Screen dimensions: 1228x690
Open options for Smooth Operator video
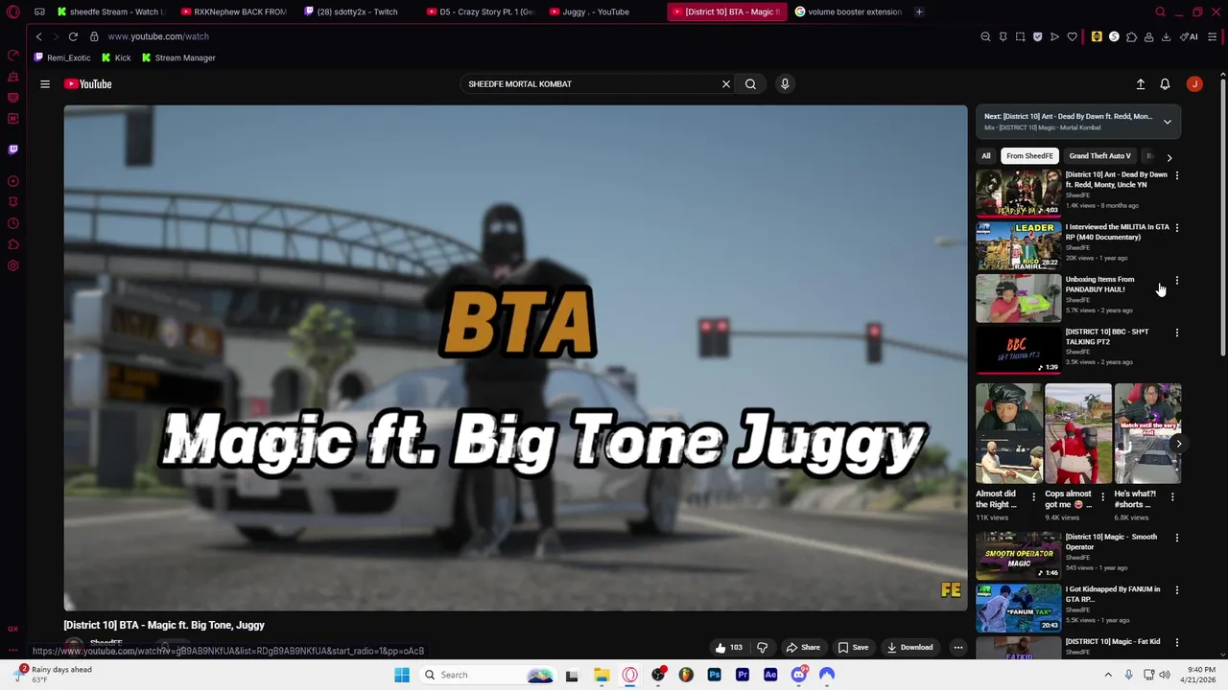tap(1177, 539)
